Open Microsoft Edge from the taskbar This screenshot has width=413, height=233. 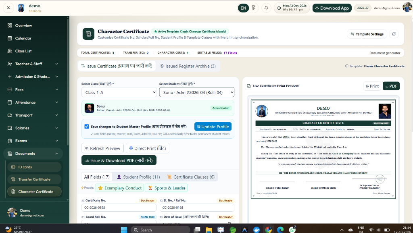point(280,230)
